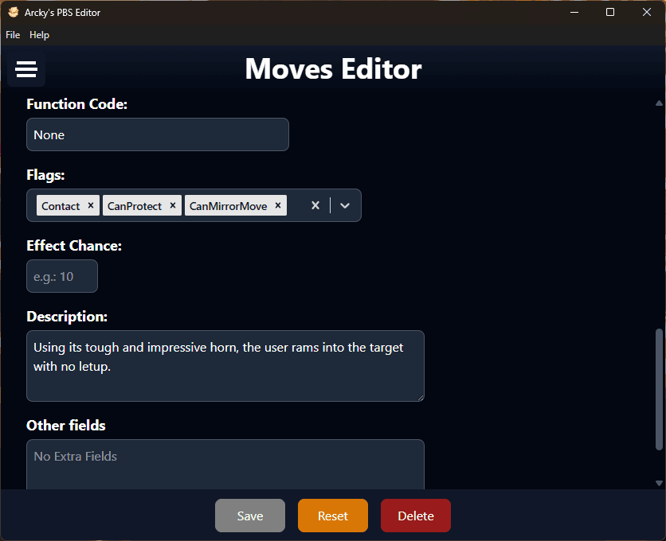Open the Function Code selector
The height and width of the screenshot is (541, 666).
tap(157, 134)
